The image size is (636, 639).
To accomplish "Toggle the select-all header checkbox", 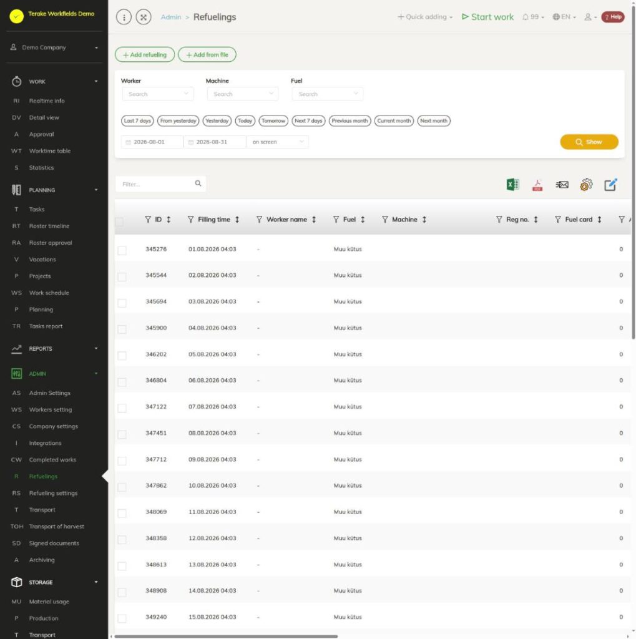I will pos(119,222).
